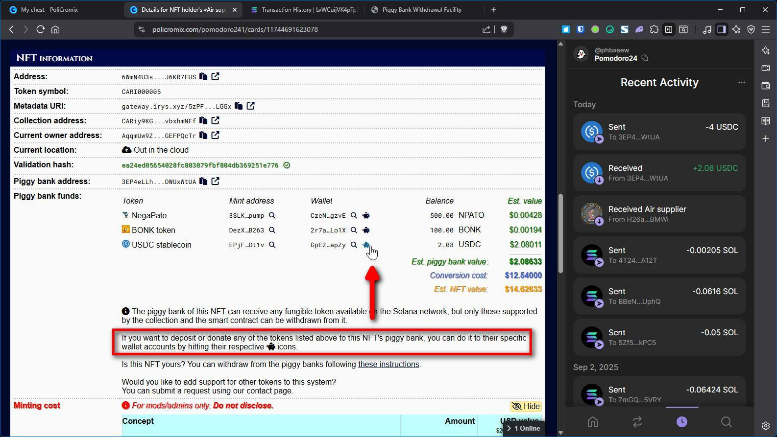
Task: Go to wallet Home tab
Action: coord(593,422)
